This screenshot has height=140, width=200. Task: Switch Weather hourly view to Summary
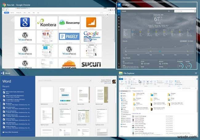coord(183,41)
